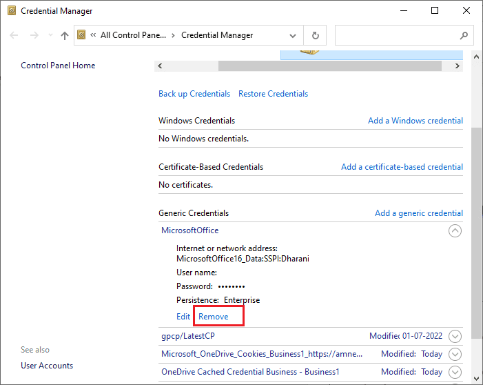The height and width of the screenshot is (385, 483).
Task: Click the vertical scrollbar down arrow
Action: [476, 379]
